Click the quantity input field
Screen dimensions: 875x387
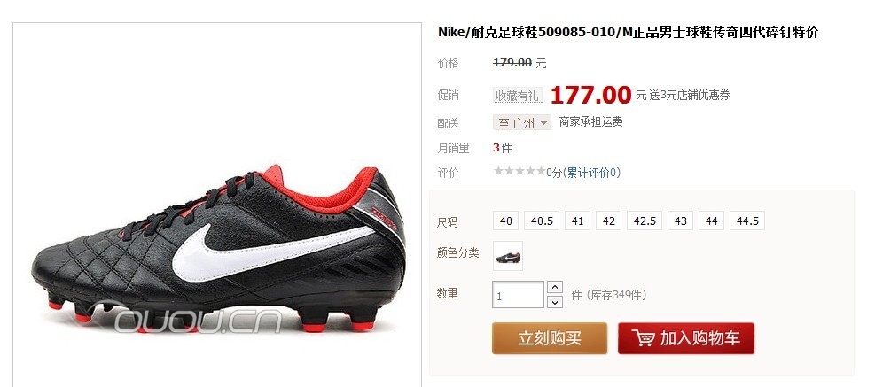518,294
